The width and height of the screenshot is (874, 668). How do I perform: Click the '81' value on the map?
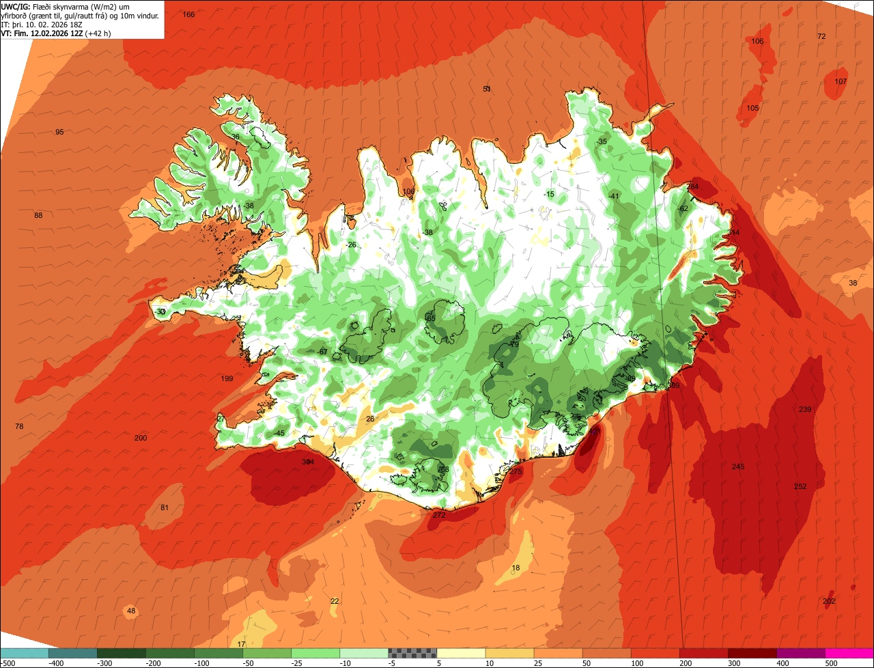(165, 507)
